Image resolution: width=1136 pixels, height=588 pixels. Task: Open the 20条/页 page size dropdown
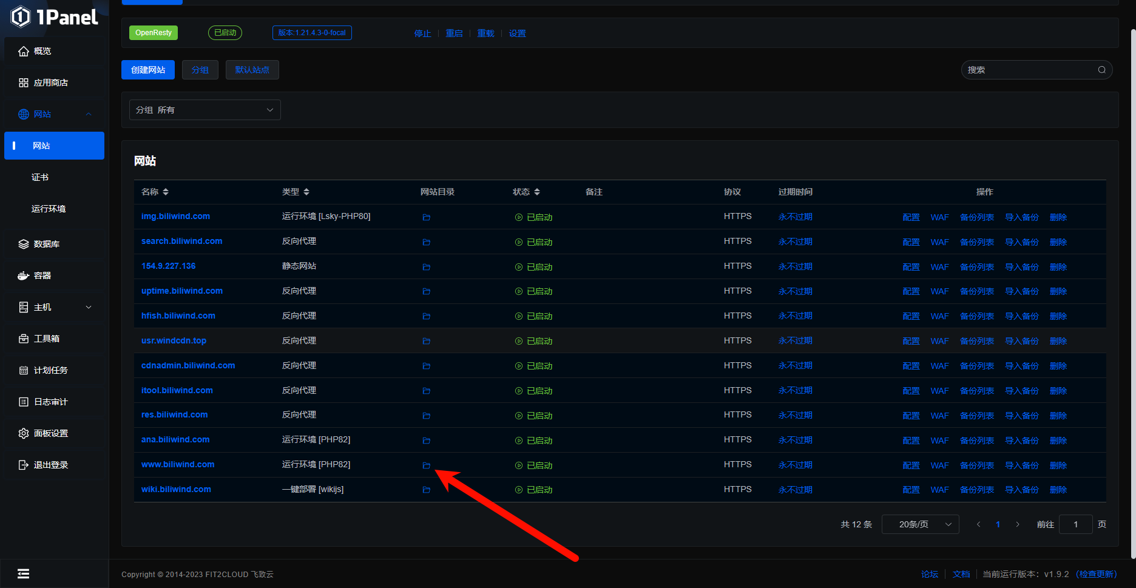pyautogui.click(x=920, y=524)
